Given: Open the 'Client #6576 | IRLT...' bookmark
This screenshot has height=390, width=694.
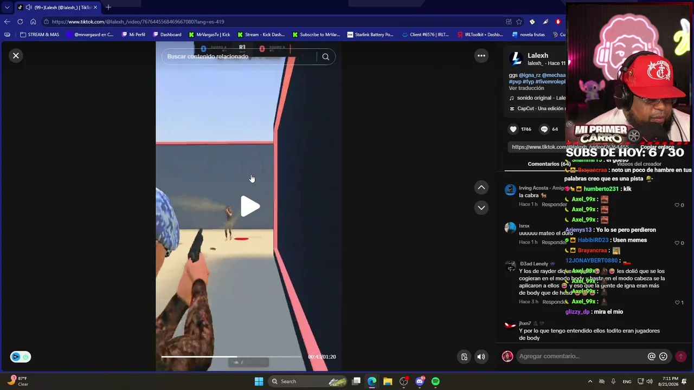Looking at the screenshot, I should [x=426, y=35].
